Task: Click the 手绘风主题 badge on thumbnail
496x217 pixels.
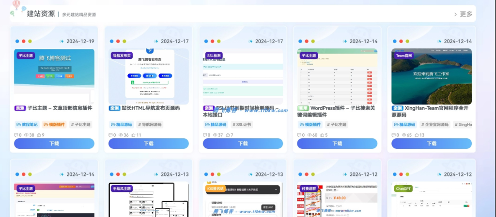Action: [x=122, y=188]
